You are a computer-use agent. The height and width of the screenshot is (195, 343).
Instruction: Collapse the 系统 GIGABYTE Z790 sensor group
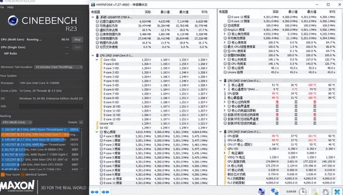click(x=93, y=17)
